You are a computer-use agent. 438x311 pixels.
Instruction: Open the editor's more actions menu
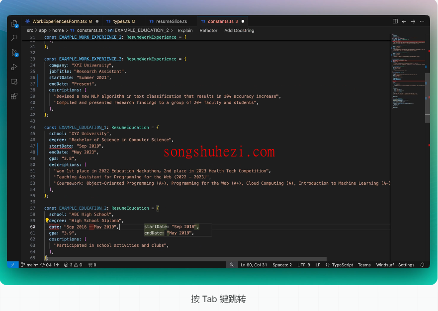(x=422, y=21)
